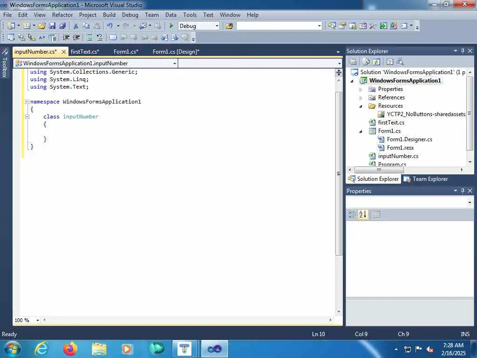Open the Debug configuration dropdown
The width and height of the screenshot is (477, 358).
click(217, 26)
